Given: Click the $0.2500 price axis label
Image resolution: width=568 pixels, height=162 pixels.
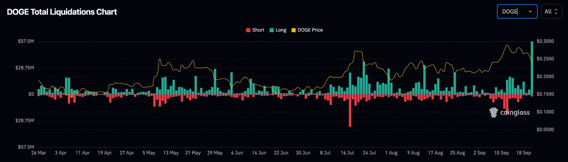Looking at the screenshot, I should click(545, 59).
